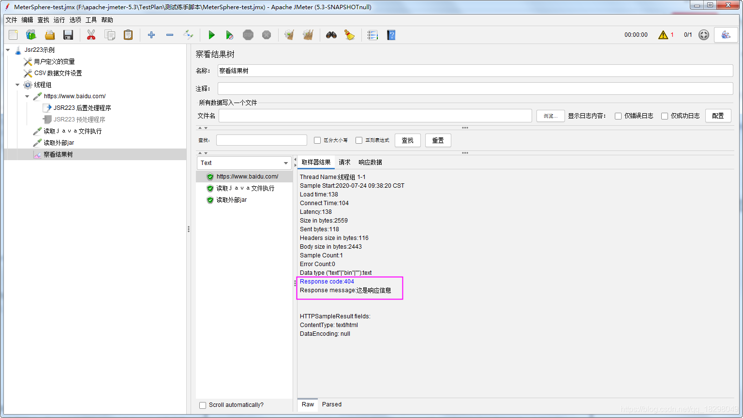Click the Open file folder icon
Screen dimensions: 743x418
click(50, 35)
